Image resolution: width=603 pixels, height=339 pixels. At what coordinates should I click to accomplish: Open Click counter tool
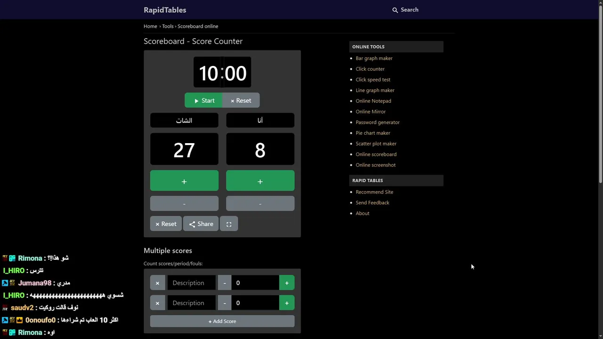pos(370,69)
